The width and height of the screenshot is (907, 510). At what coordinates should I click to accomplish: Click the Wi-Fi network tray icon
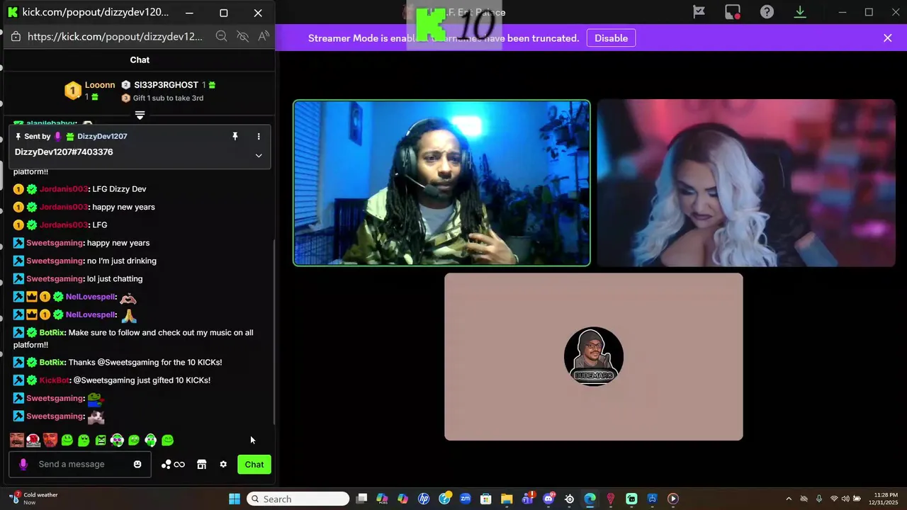pos(834,499)
